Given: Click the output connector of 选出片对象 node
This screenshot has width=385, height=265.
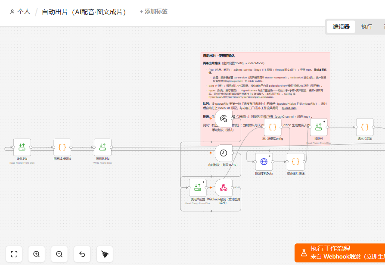Looking at the screenshot, I should tap(374, 127).
